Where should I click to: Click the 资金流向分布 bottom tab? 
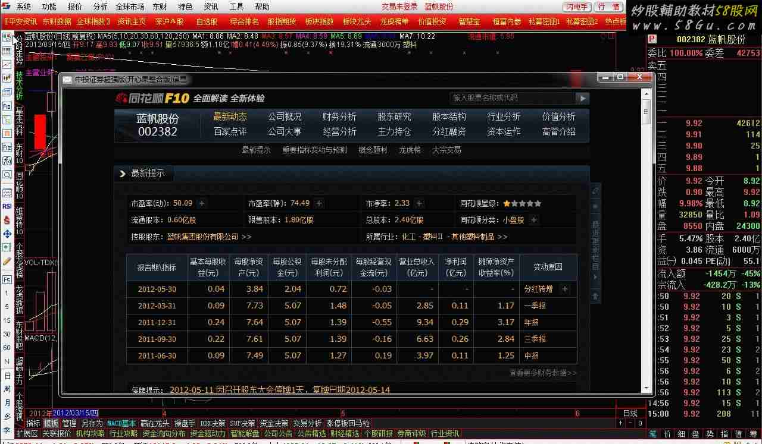[x=164, y=434]
